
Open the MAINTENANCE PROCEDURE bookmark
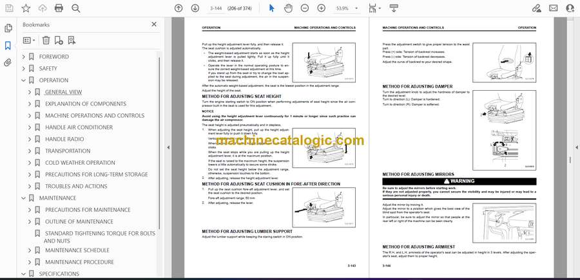[x=79, y=262]
